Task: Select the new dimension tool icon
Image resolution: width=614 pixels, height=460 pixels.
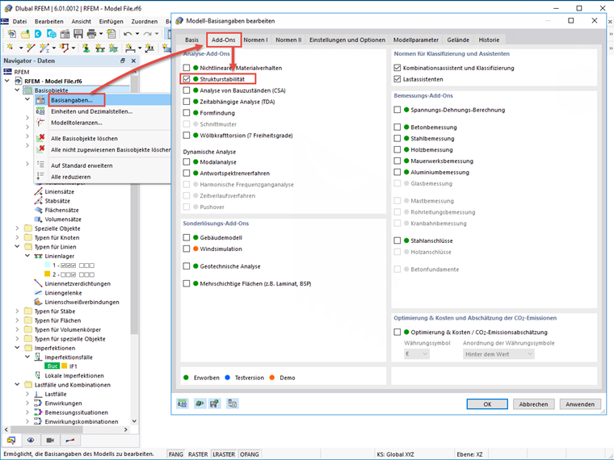Action: click(130, 48)
